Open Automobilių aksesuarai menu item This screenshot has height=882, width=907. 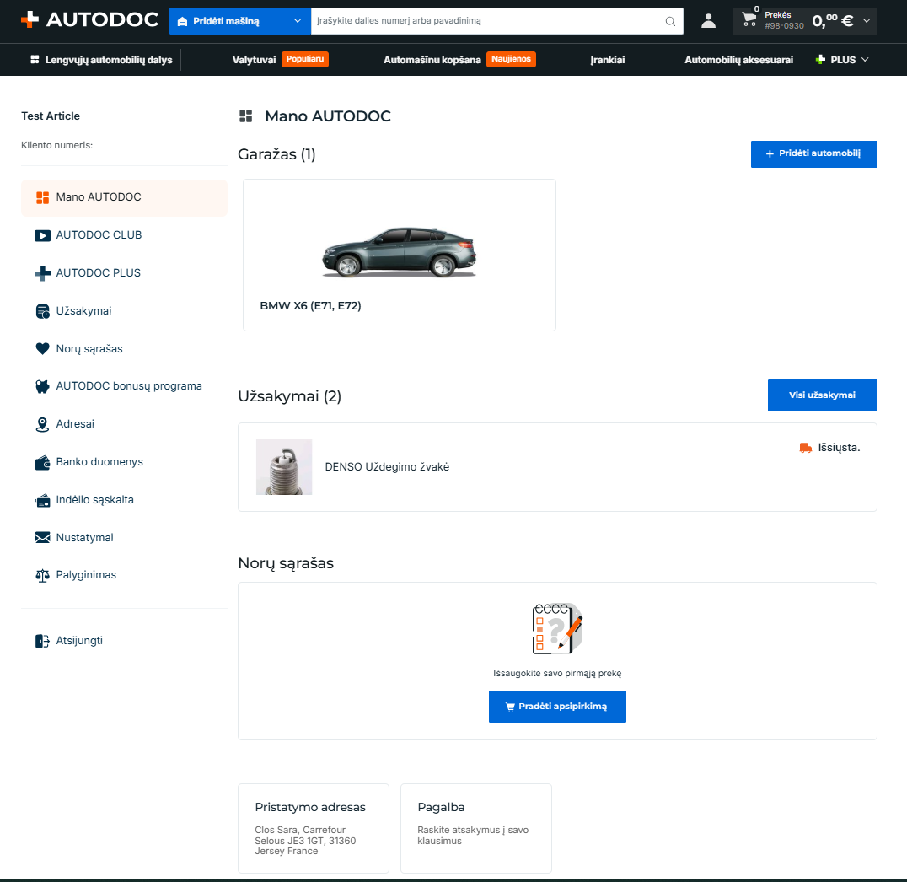coord(738,60)
